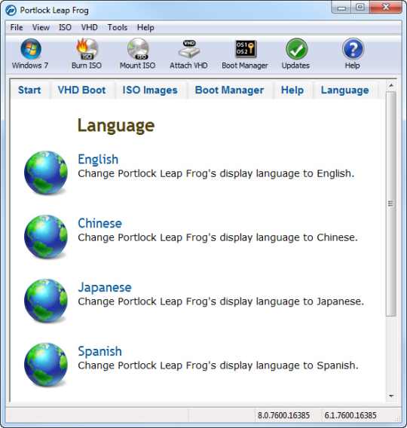This screenshot has width=407, height=428.
Task: Open the ISO menu
Action: (65, 27)
